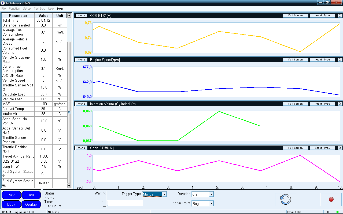The width and height of the screenshot is (343, 214).
Task: Click the red record button
Action: click(x=331, y=199)
